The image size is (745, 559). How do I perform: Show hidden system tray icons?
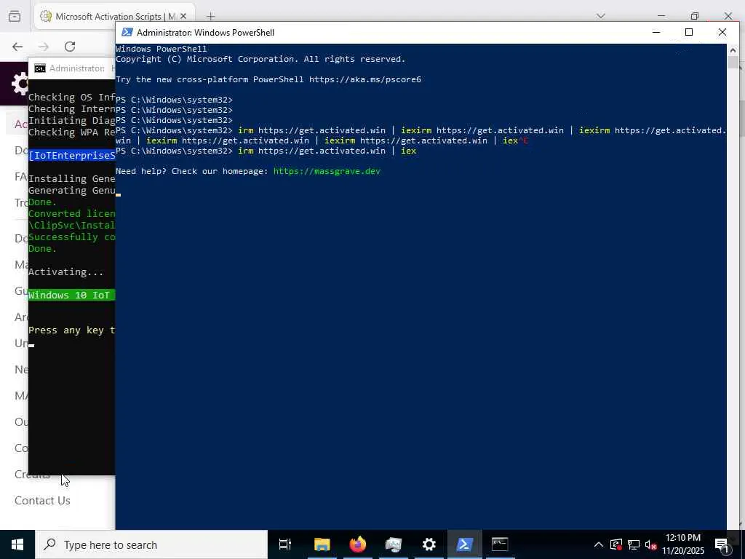click(x=599, y=544)
